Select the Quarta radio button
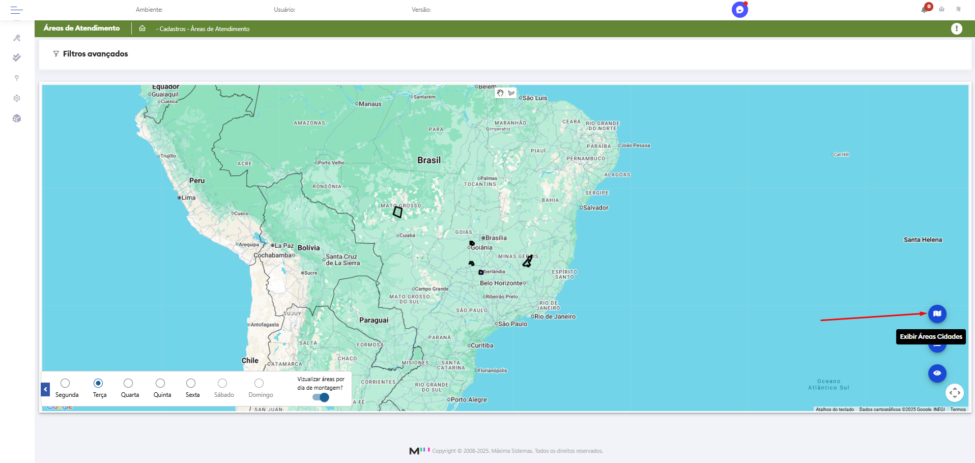The width and height of the screenshot is (975, 463). coord(128,383)
